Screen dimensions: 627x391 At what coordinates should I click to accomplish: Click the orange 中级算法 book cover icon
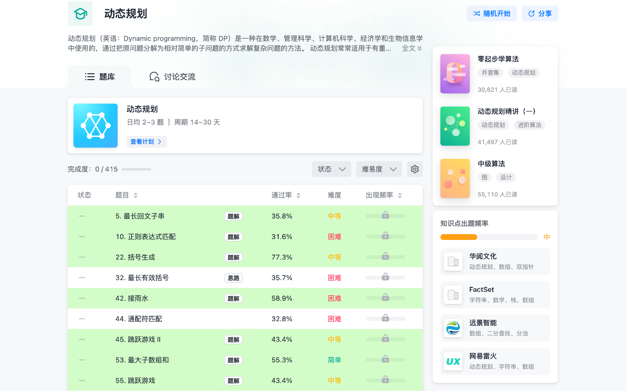(455, 178)
